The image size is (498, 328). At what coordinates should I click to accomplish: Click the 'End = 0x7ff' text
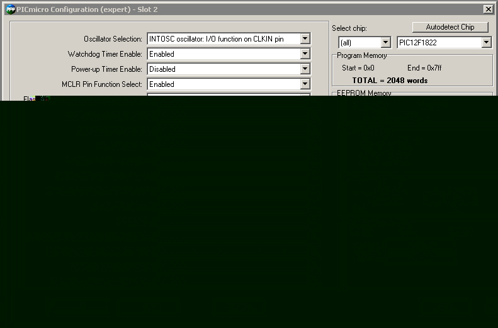[x=424, y=68]
